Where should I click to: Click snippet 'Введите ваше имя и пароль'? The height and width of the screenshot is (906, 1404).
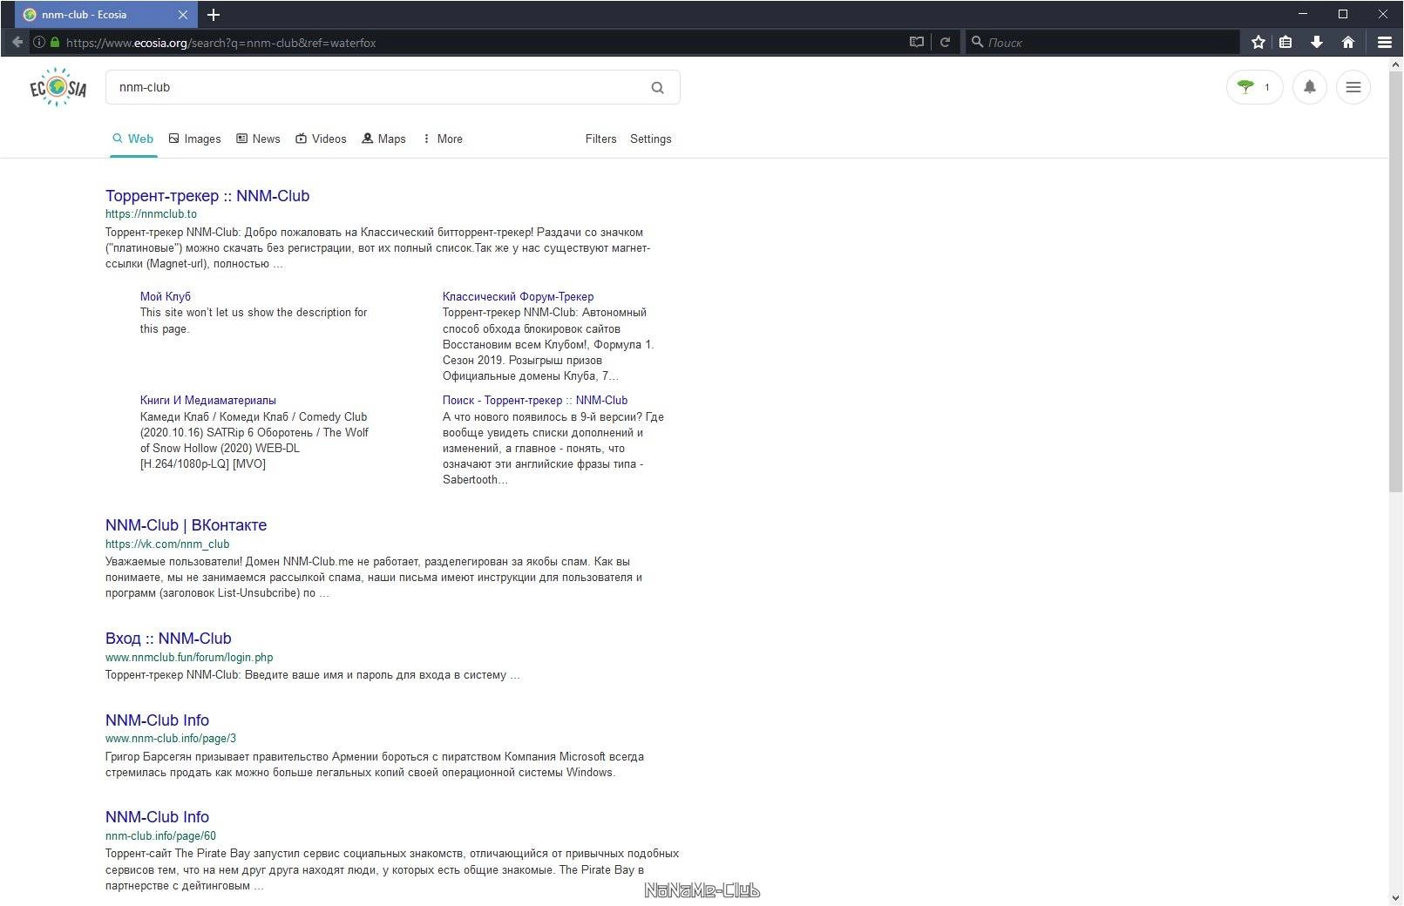click(x=313, y=675)
